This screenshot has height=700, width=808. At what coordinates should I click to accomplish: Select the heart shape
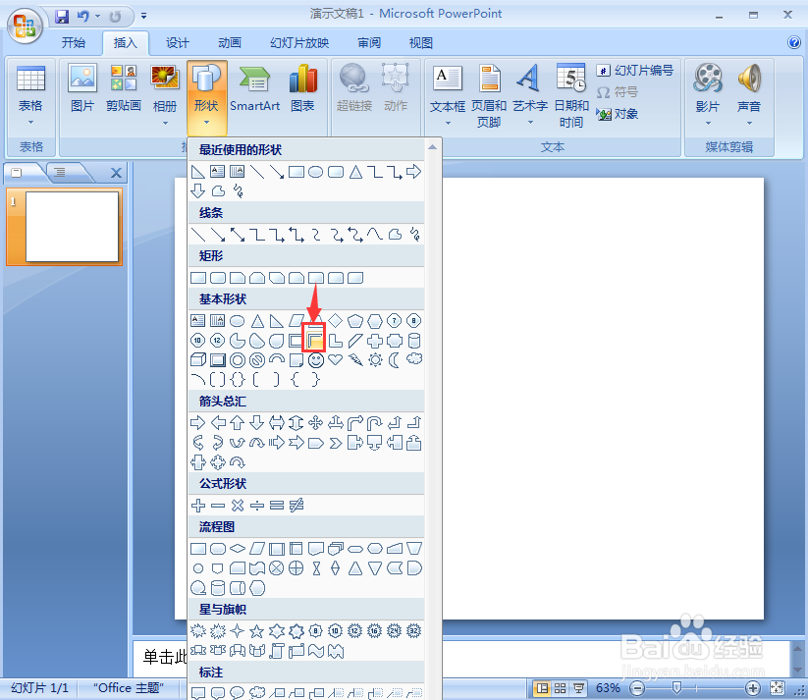click(x=336, y=359)
